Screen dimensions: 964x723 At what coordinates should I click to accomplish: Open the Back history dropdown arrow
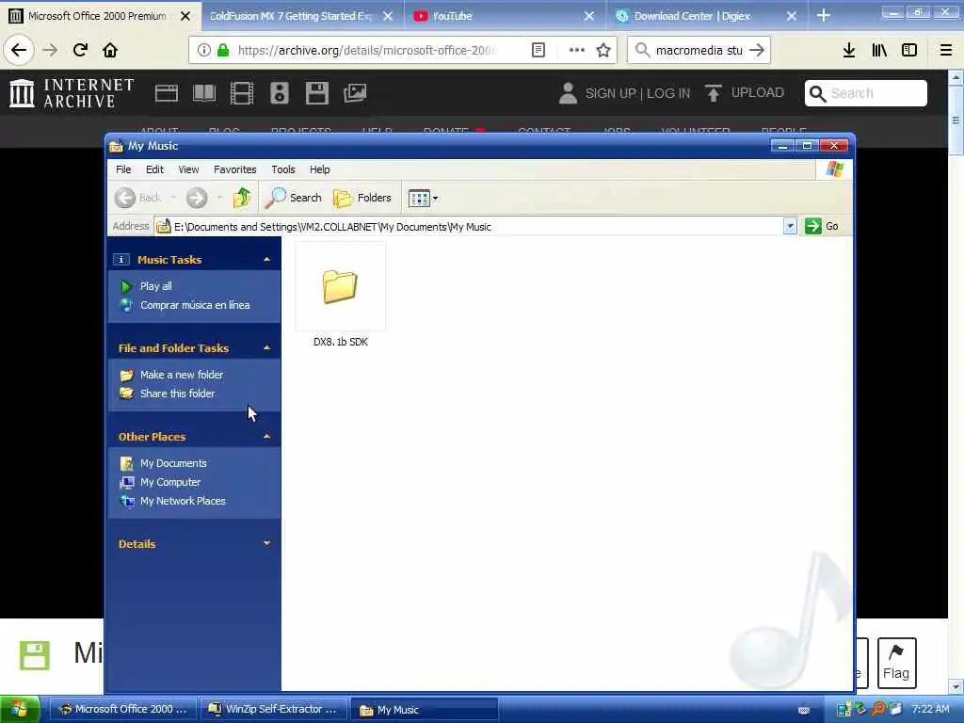[173, 198]
